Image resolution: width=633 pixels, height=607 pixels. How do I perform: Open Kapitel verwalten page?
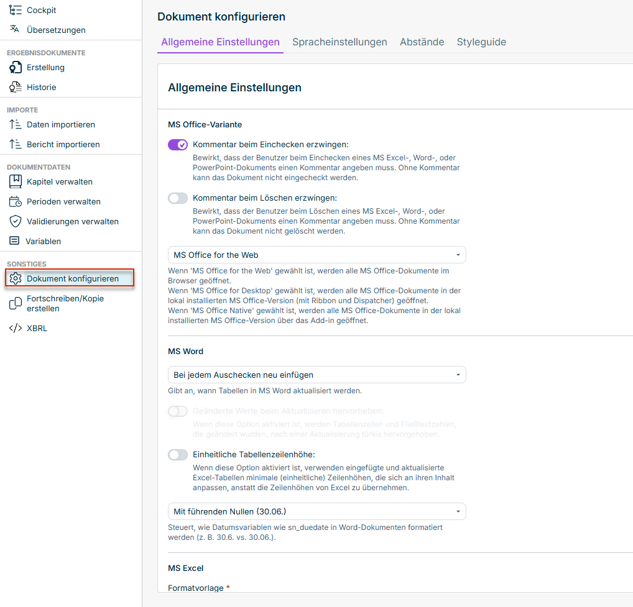(60, 181)
